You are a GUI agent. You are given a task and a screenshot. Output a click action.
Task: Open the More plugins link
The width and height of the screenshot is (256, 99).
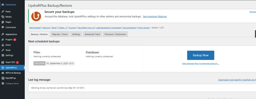tap(144, 28)
